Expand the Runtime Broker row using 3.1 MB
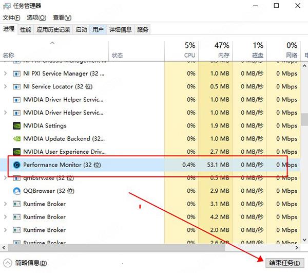This screenshot has width=308, height=273. coord(6,204)
